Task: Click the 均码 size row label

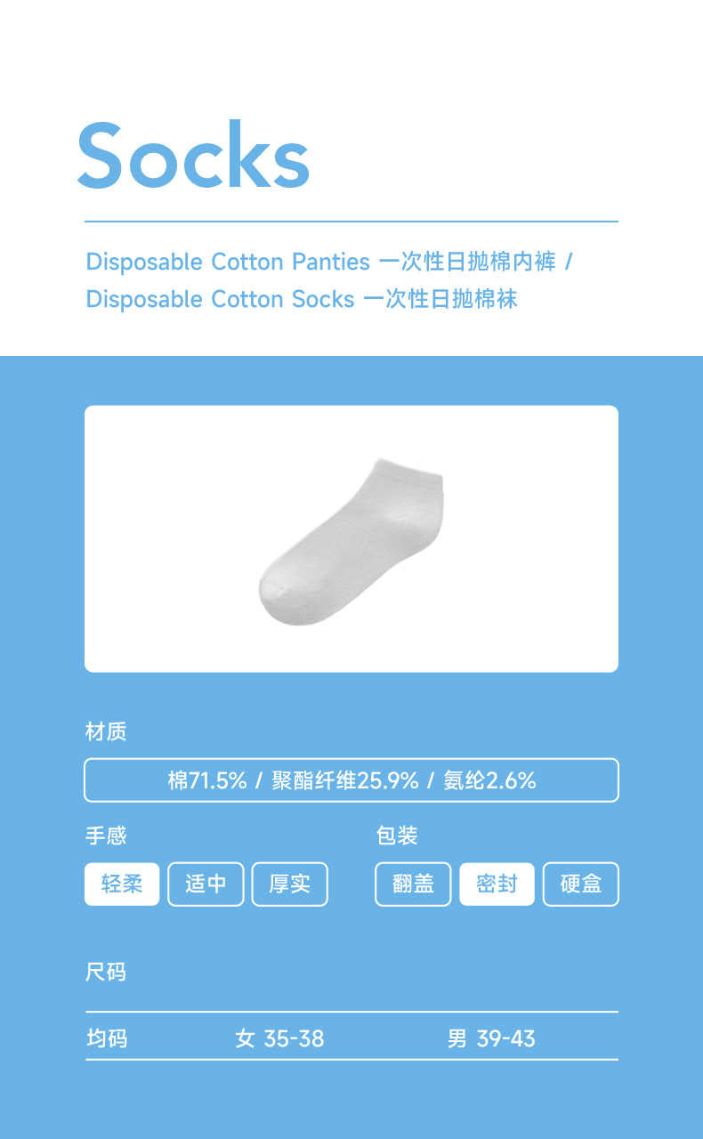Action: click(107, 1038)
